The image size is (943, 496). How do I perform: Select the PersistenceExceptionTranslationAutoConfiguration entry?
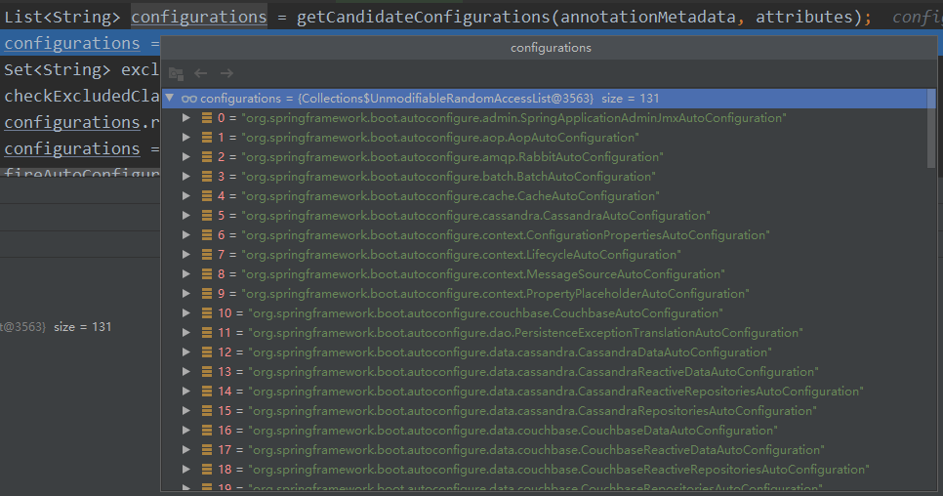click(x=525, y=333)
